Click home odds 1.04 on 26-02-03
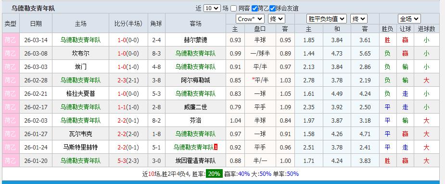 click(x=235, y=120)
